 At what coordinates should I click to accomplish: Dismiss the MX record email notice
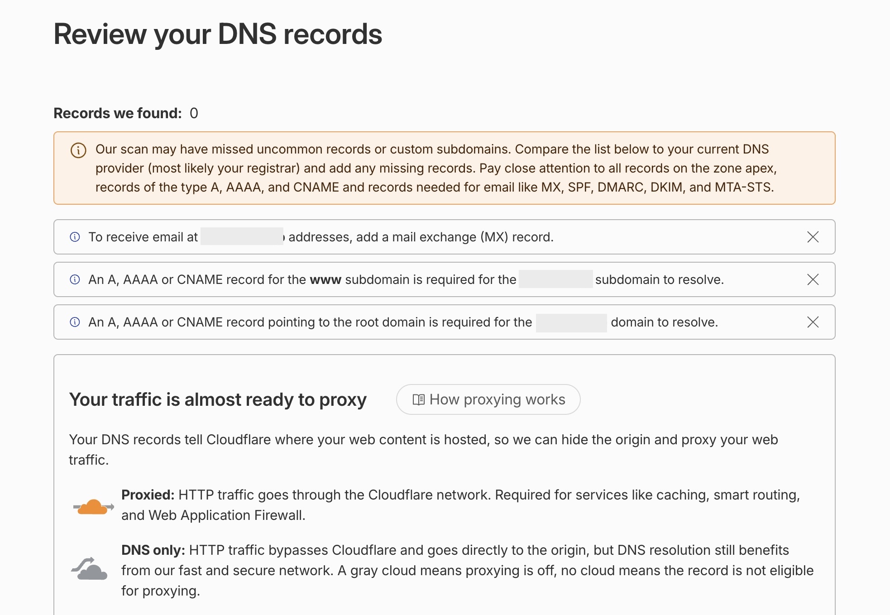(813, 237)
